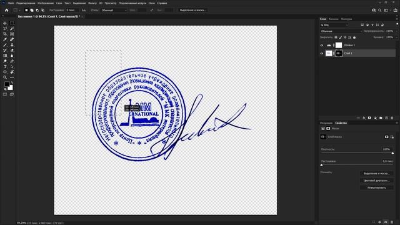
Task: Open the Стиль Обычный dropdown
Action: point(114,11)
